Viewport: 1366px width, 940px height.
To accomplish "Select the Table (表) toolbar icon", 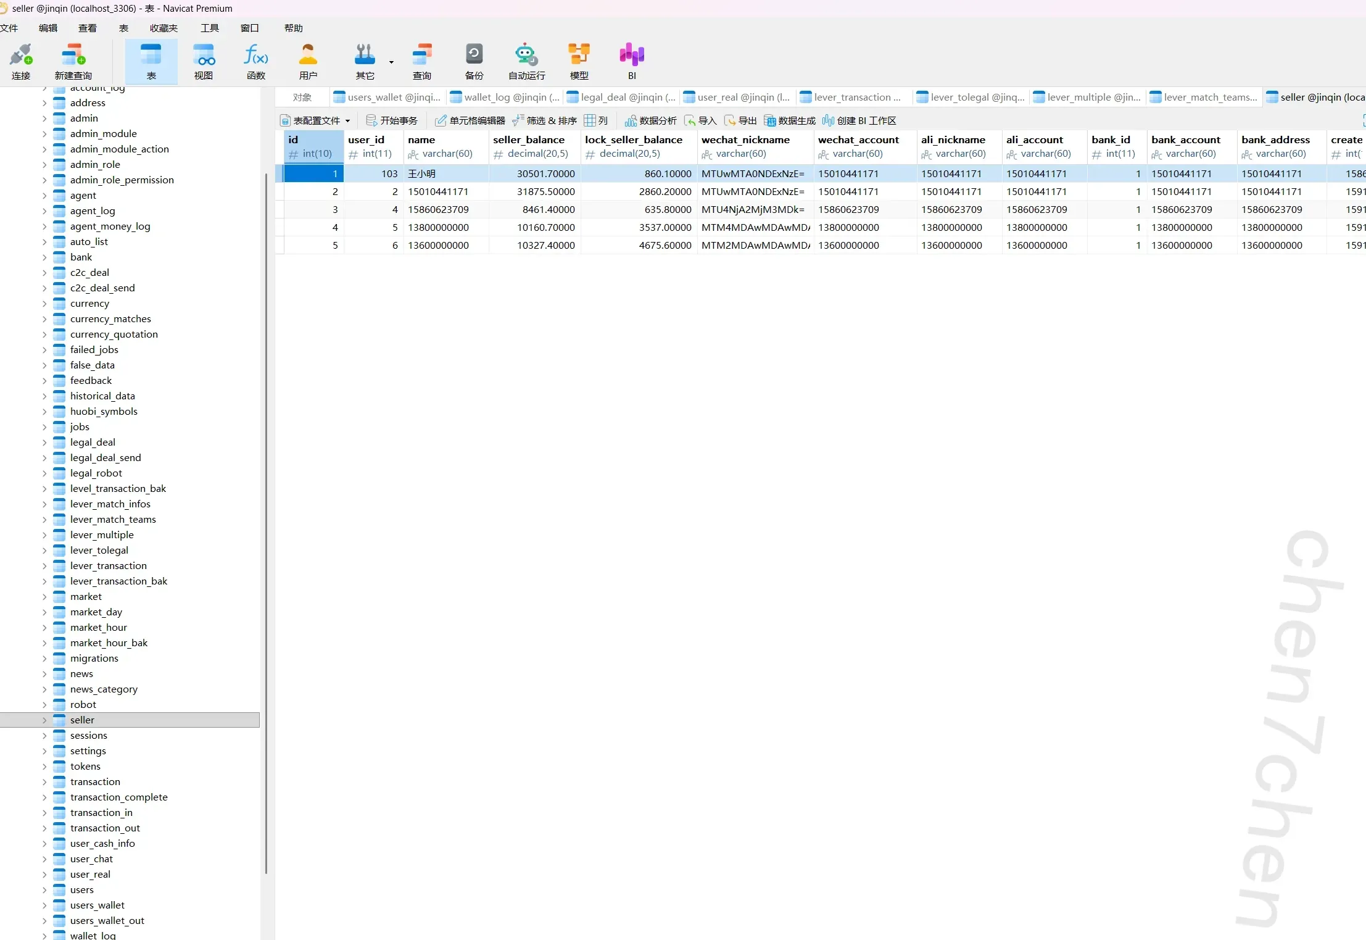I will tap(151, 61).
